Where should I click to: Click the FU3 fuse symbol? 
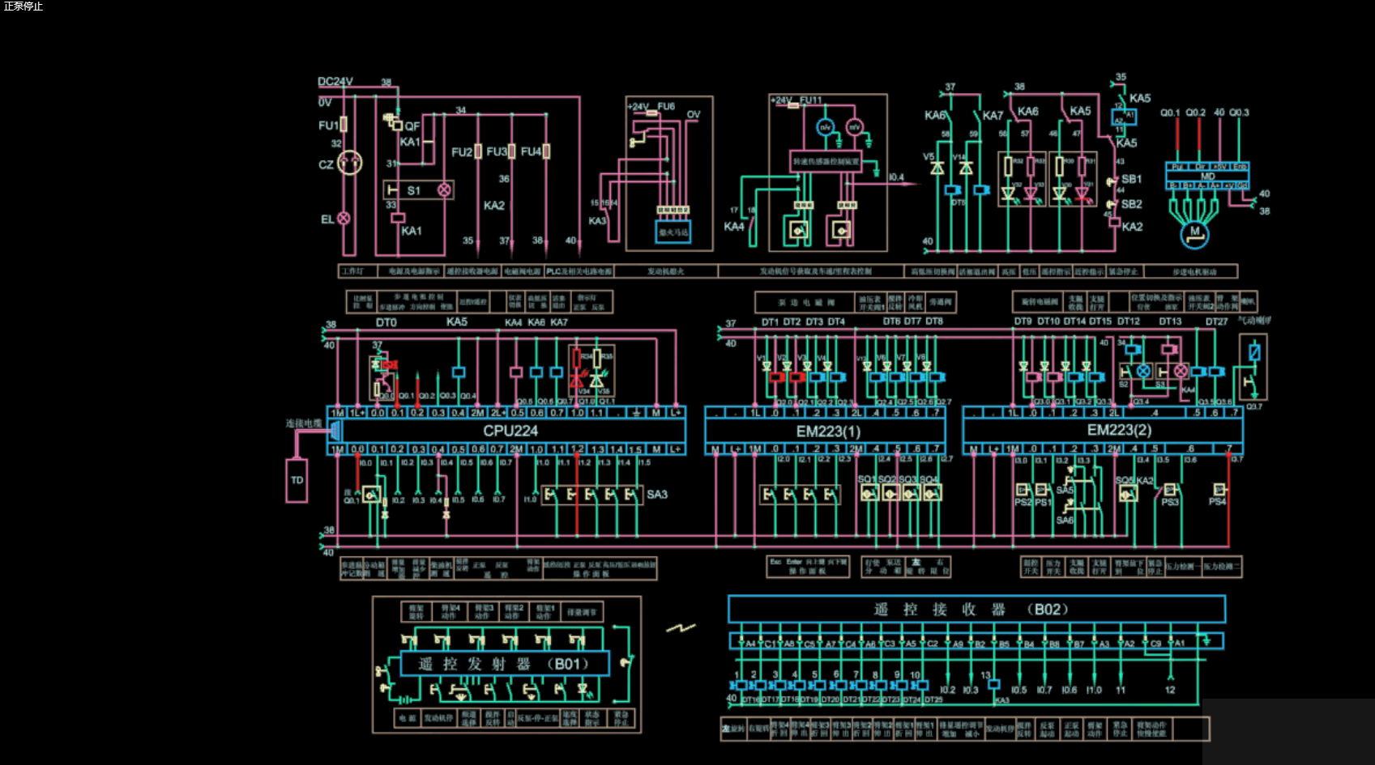point(512,151)
